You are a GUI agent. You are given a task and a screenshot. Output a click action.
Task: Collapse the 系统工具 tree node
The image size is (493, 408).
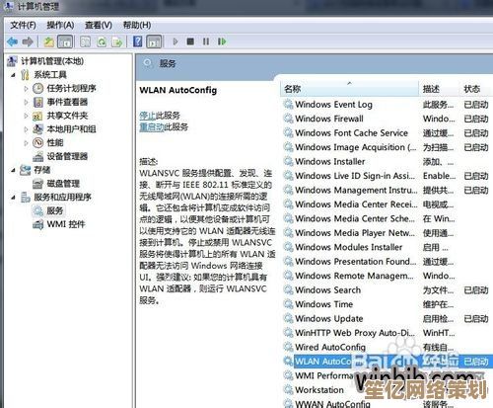13,75
